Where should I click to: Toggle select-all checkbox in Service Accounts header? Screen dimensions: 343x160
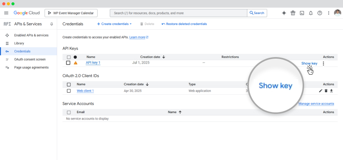(69, 112)
